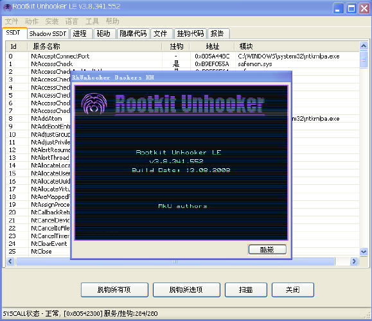Click the vertical scrollbar down arrow
The width and height of the screenshot is (372, 321).
[364, 252]
